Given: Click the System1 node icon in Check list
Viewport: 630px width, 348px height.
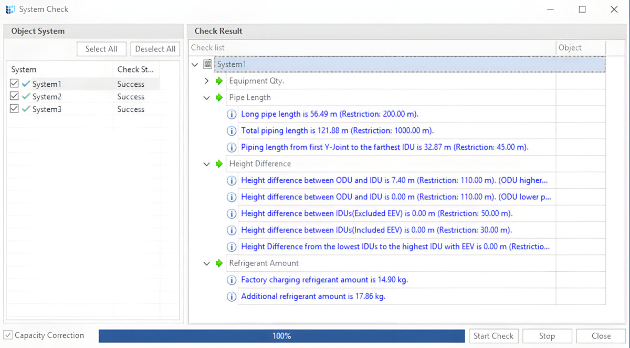Looking at the screenshot, I should pos(207,64).
